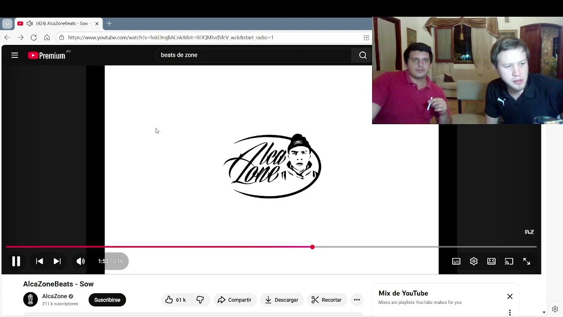Open new browser tab with plus
563x317 pixels.
109,23
